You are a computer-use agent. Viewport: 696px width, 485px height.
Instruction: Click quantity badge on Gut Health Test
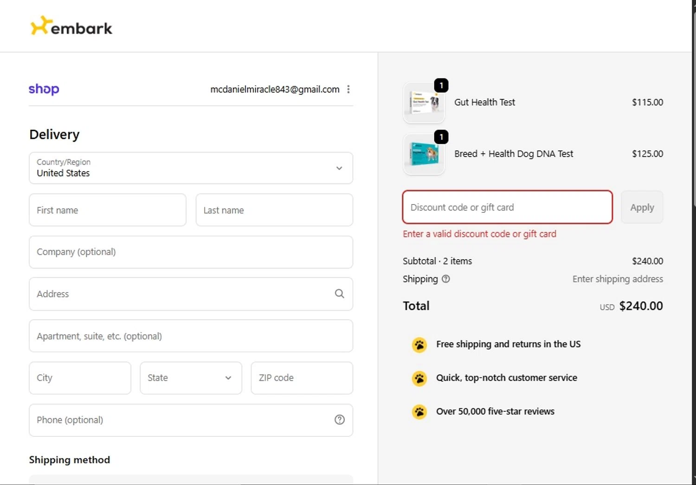point(441,85)
